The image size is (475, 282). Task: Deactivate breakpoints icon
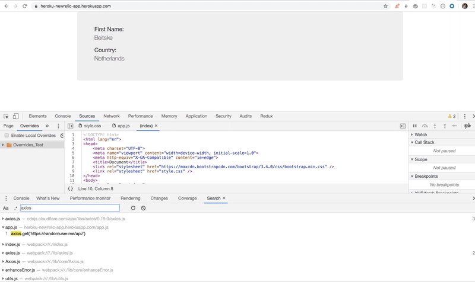(x=467, y=126)
